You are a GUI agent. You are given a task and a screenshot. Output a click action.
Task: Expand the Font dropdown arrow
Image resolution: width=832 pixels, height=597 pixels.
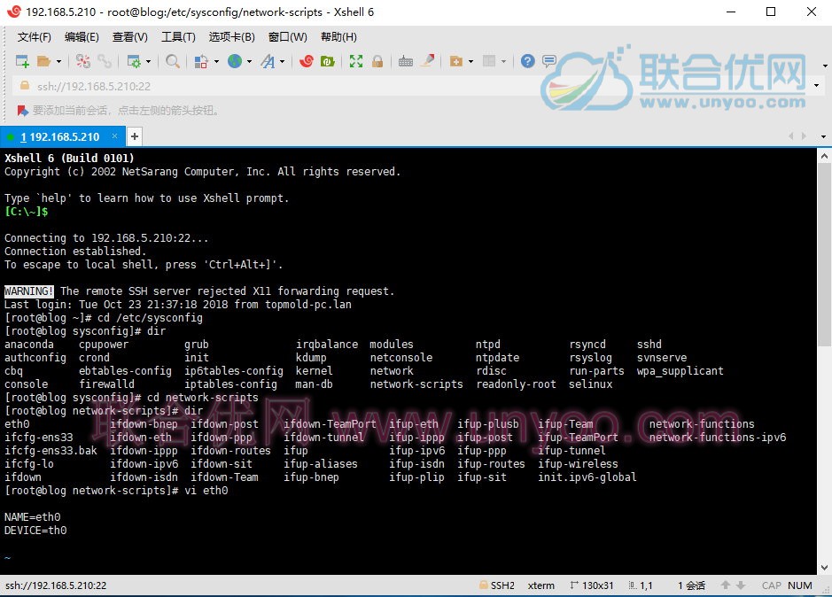coord(282,61)
